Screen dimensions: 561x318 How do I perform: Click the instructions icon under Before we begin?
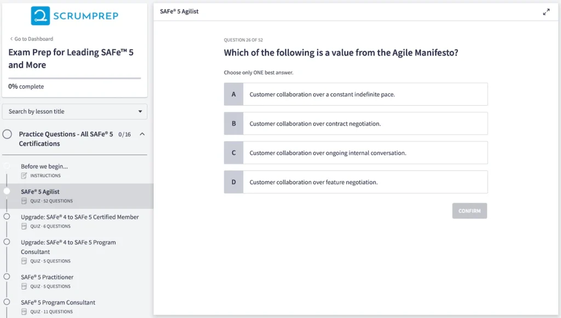point(22,175)
